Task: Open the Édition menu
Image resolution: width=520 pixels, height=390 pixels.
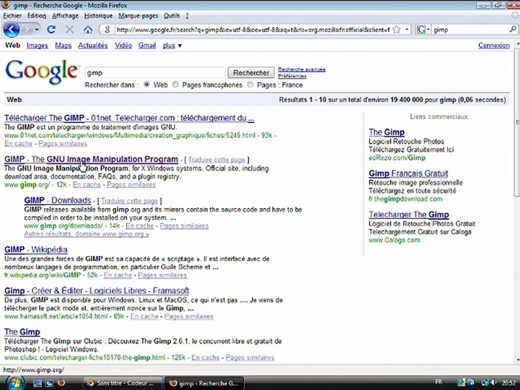Action: [x=37, y=16]
